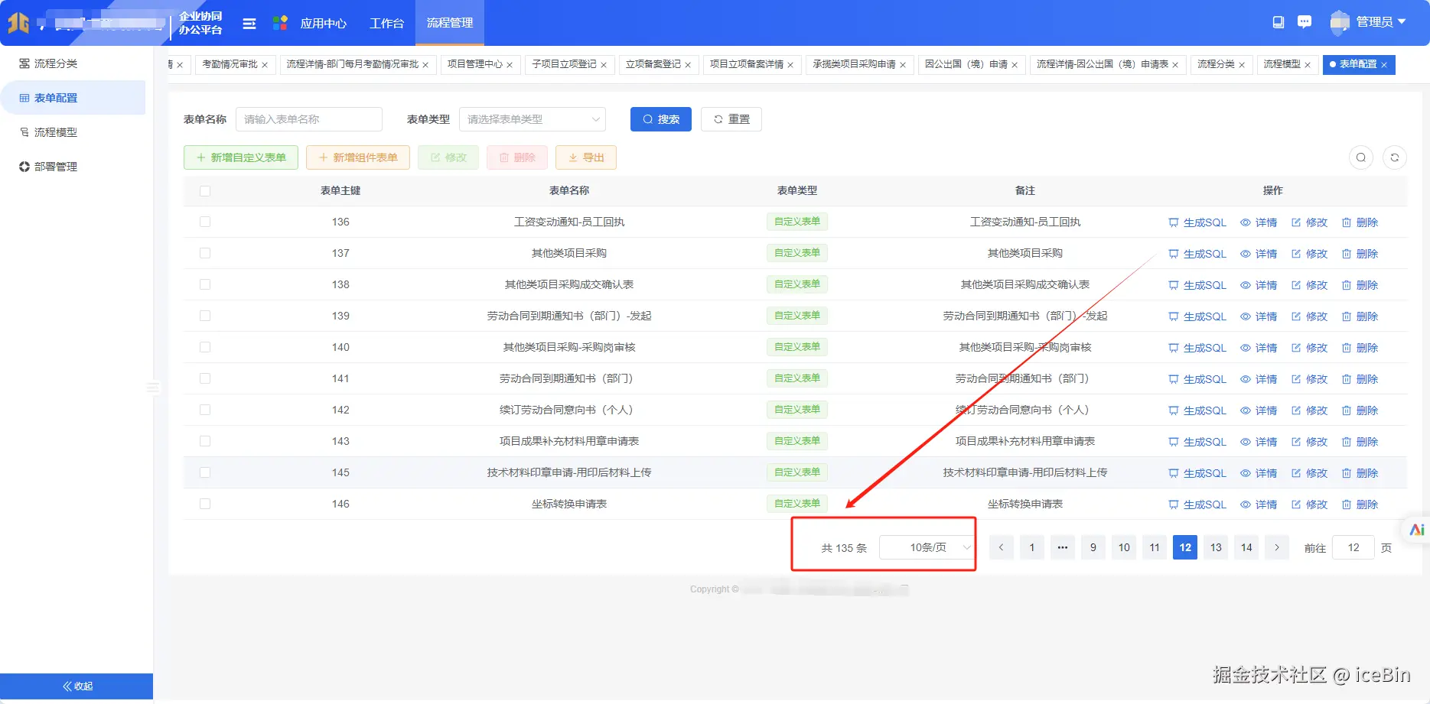Click the colorful grid icon next to 应用中心
The height and width of the screenshot is (704, 1430).
click(279, 23)
